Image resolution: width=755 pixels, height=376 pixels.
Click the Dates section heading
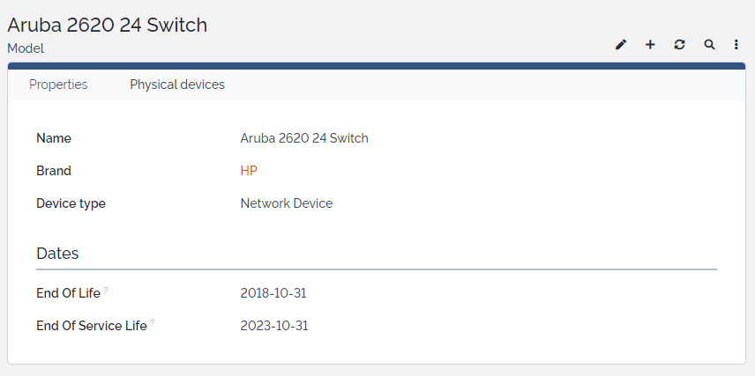tap(57, 254)
